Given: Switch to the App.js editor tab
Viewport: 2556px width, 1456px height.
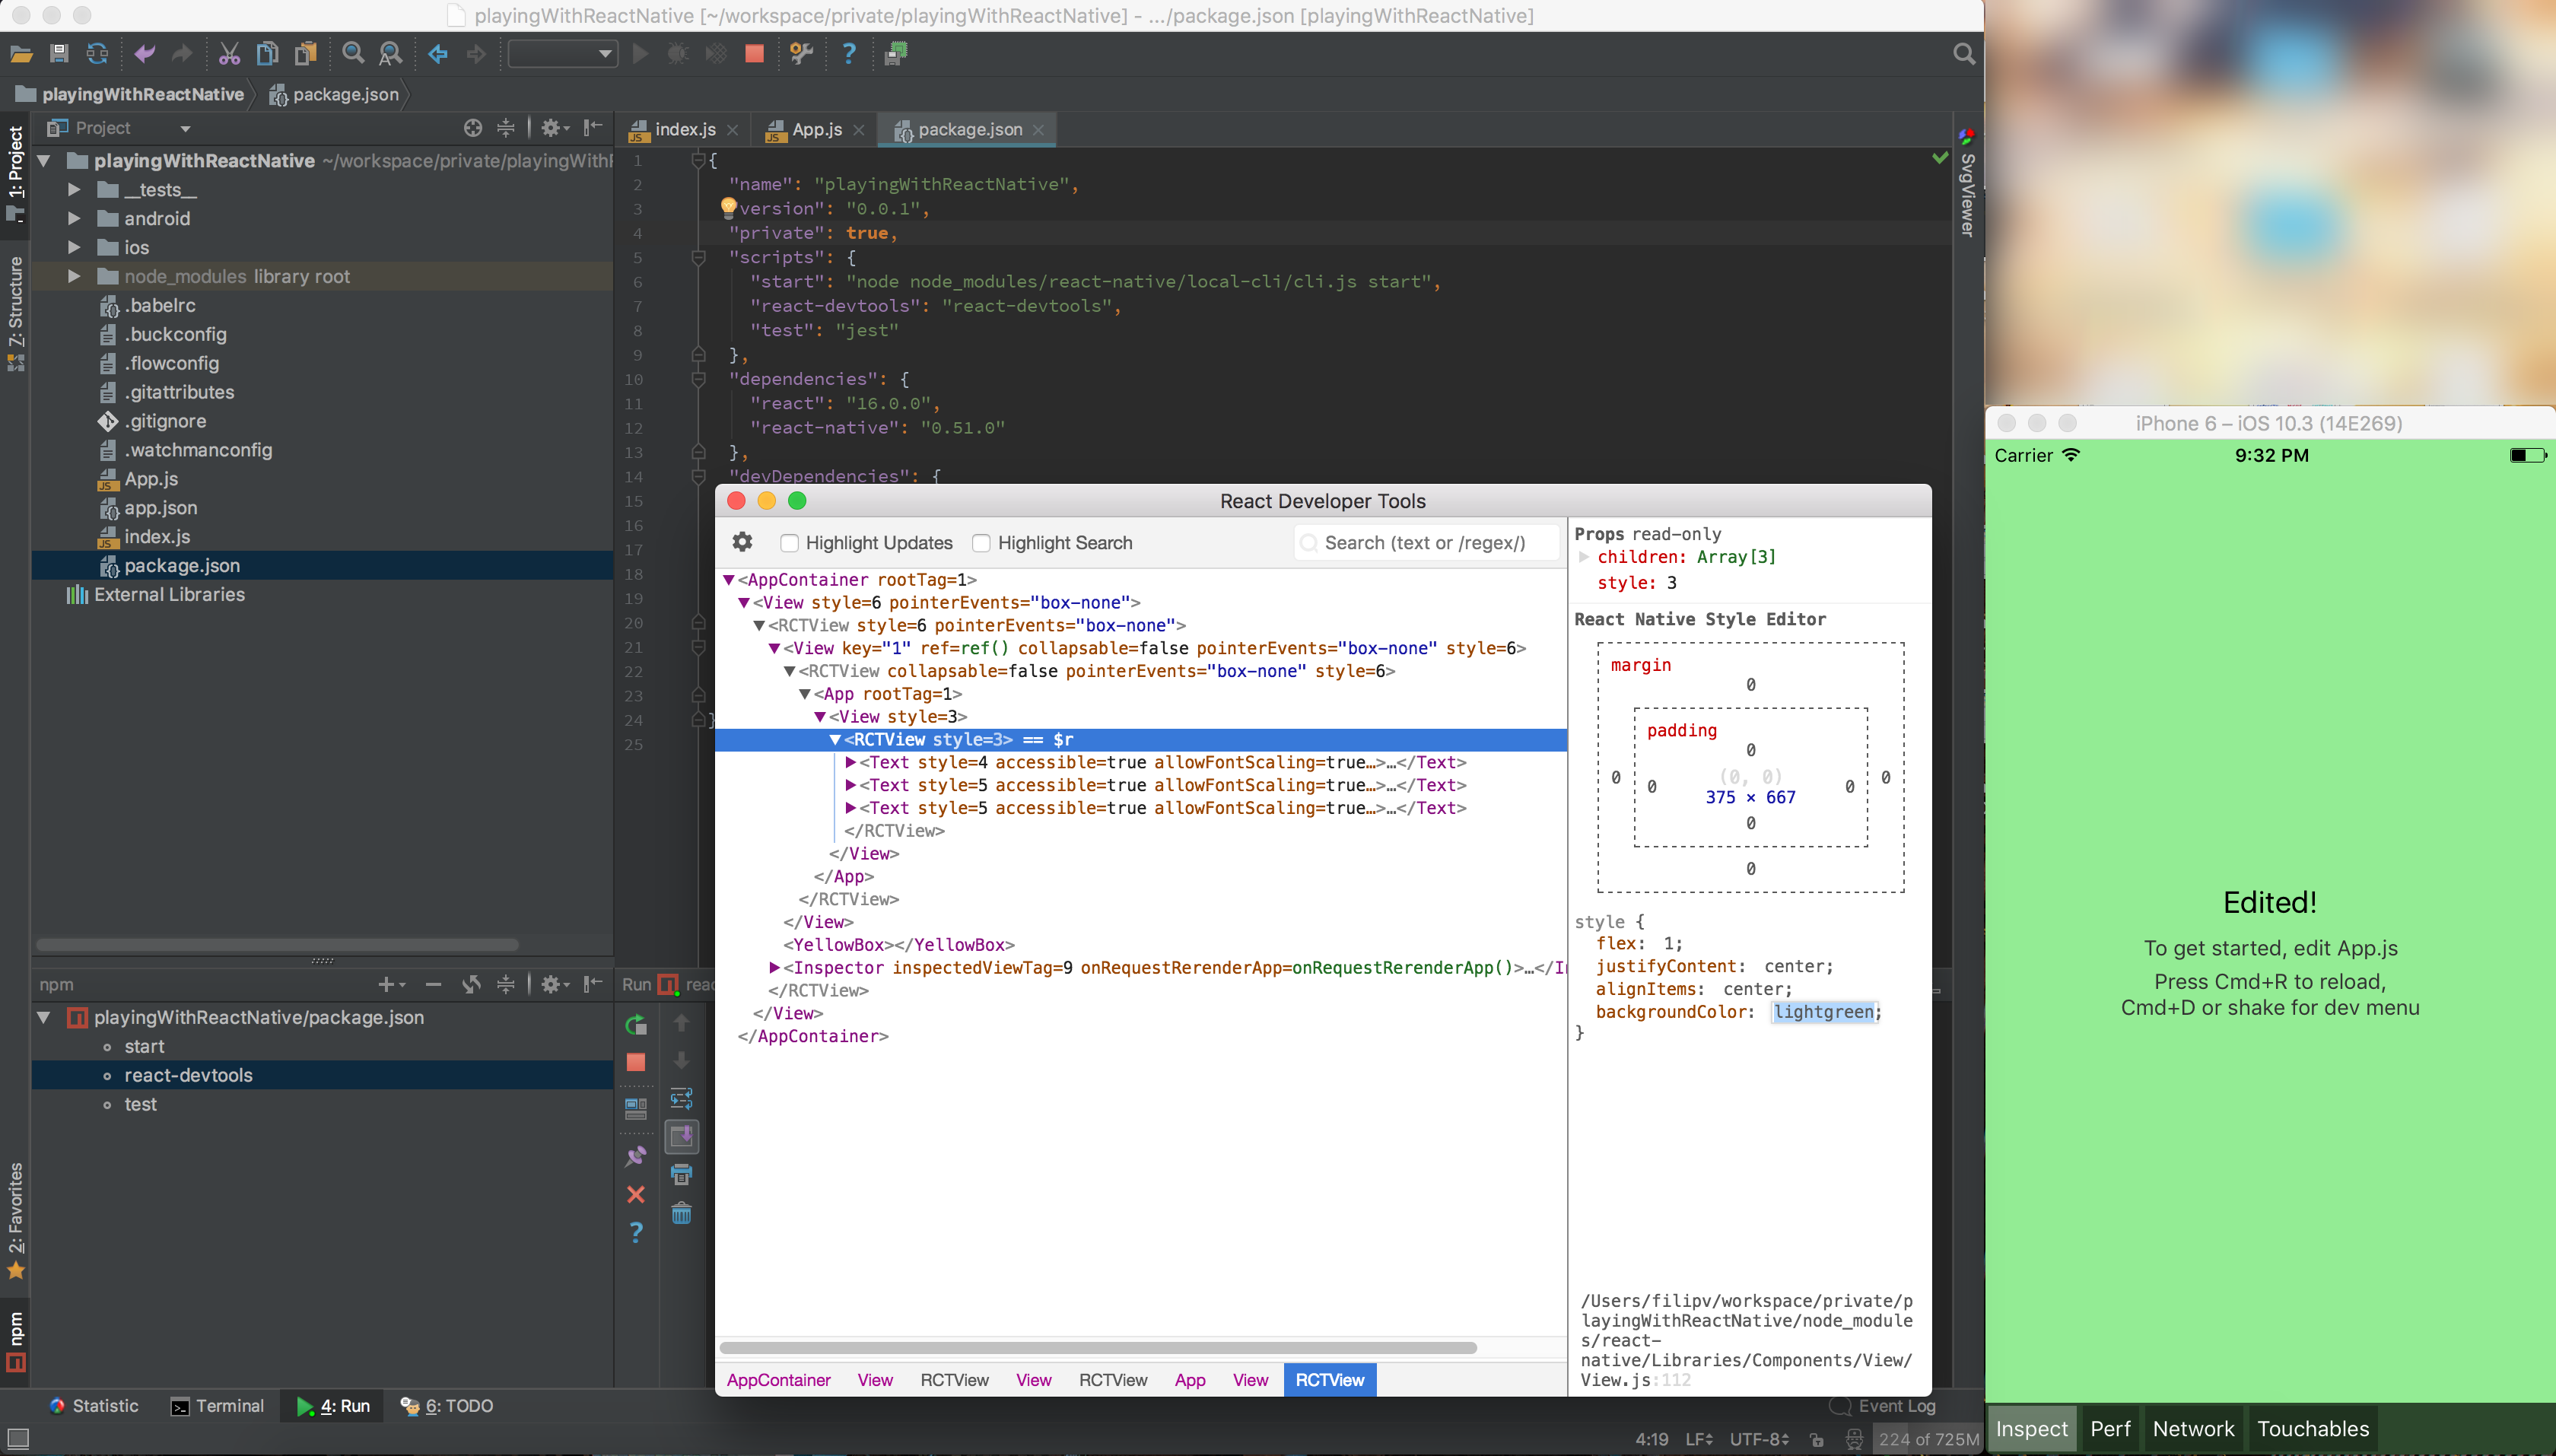Looking at the screenshot, I should [x=816, y=130].
